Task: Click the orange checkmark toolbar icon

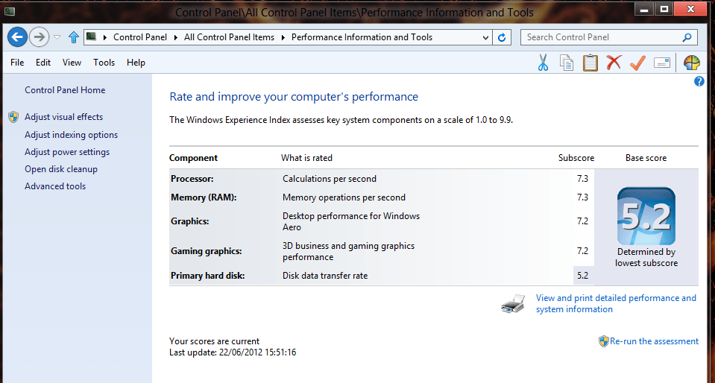Action: click(637, 63)
